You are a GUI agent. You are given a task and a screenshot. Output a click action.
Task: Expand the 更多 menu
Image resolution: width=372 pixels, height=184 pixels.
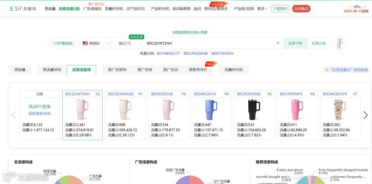[262, 9]
